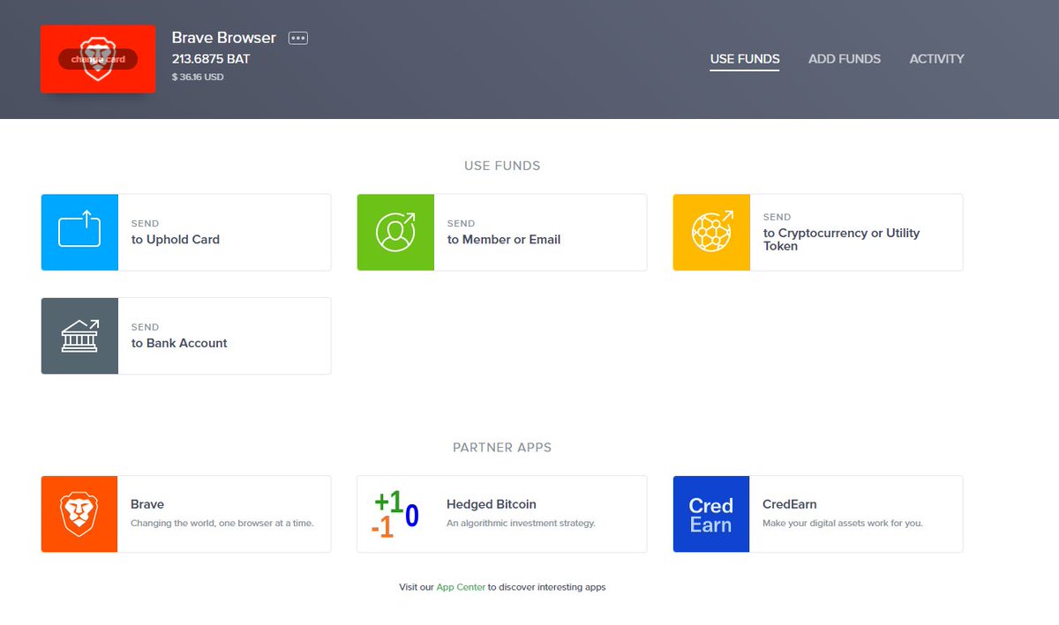The height and width of the screenshot is (625, 1059).
Task: Click the USE FUNDS section heading
Action: coord(502,166)
